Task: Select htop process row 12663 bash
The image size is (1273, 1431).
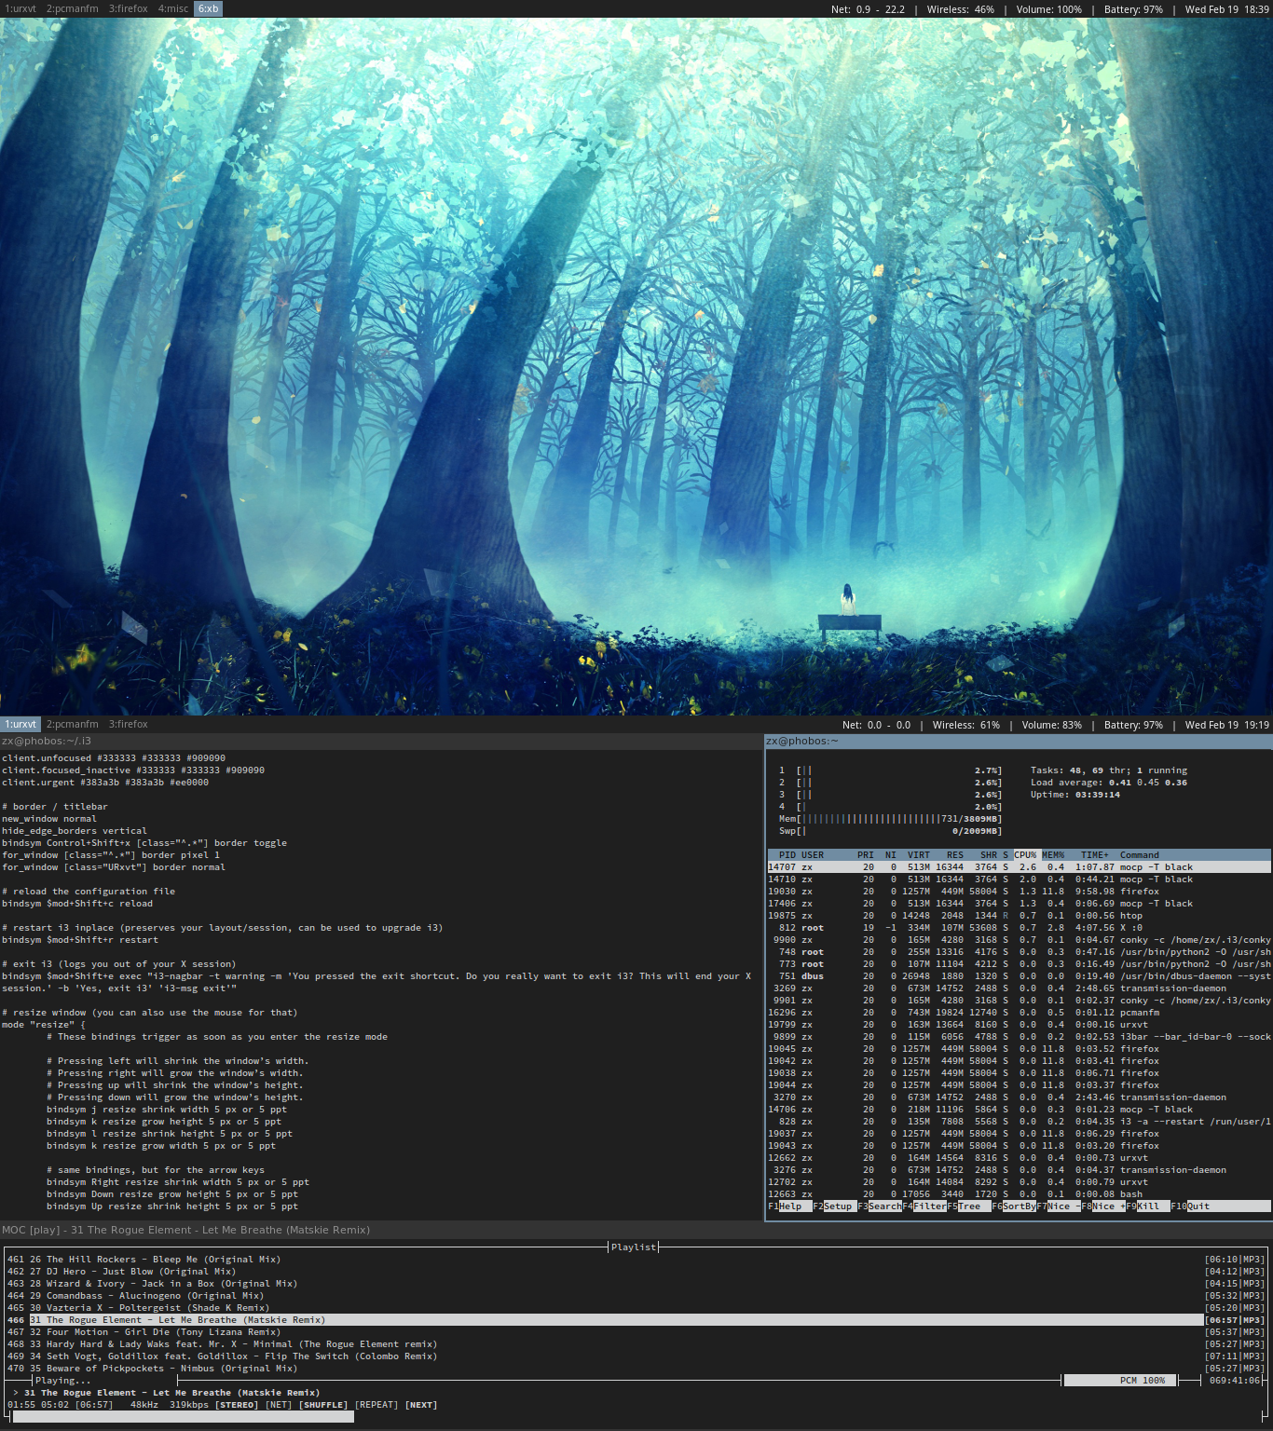Action: pyautogui.click(x=1020, y=1193)
